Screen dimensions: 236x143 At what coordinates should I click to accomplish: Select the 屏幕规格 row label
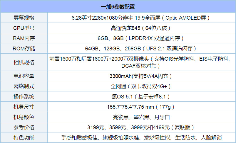click(24, 18)
